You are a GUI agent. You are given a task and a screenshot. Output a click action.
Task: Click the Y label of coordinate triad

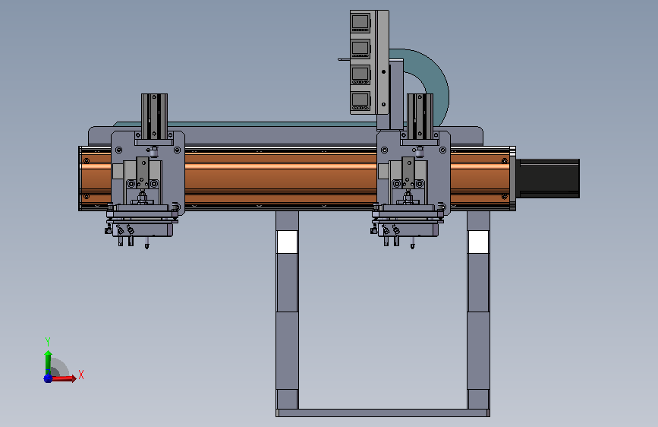pyautogui.click(x=48, y=342)
